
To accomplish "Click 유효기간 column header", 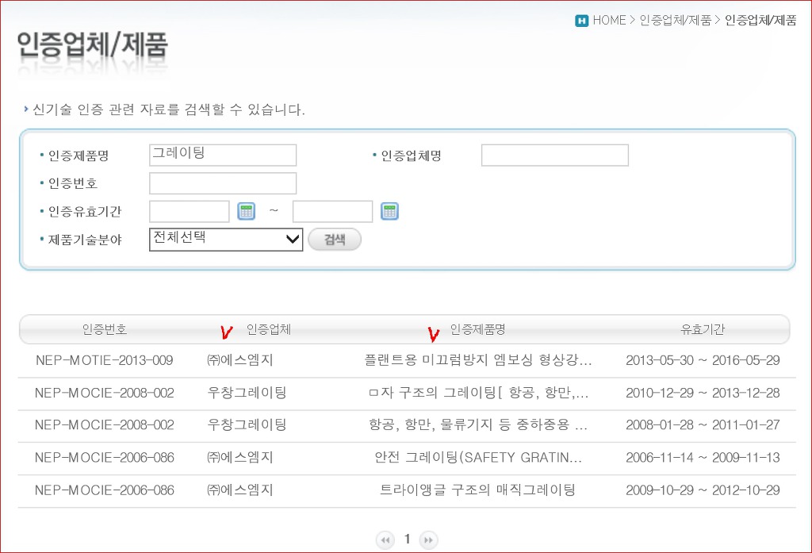I will tap(703, 329).
